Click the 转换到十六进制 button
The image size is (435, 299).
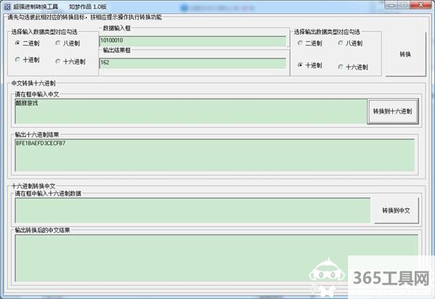click(392, 112)
